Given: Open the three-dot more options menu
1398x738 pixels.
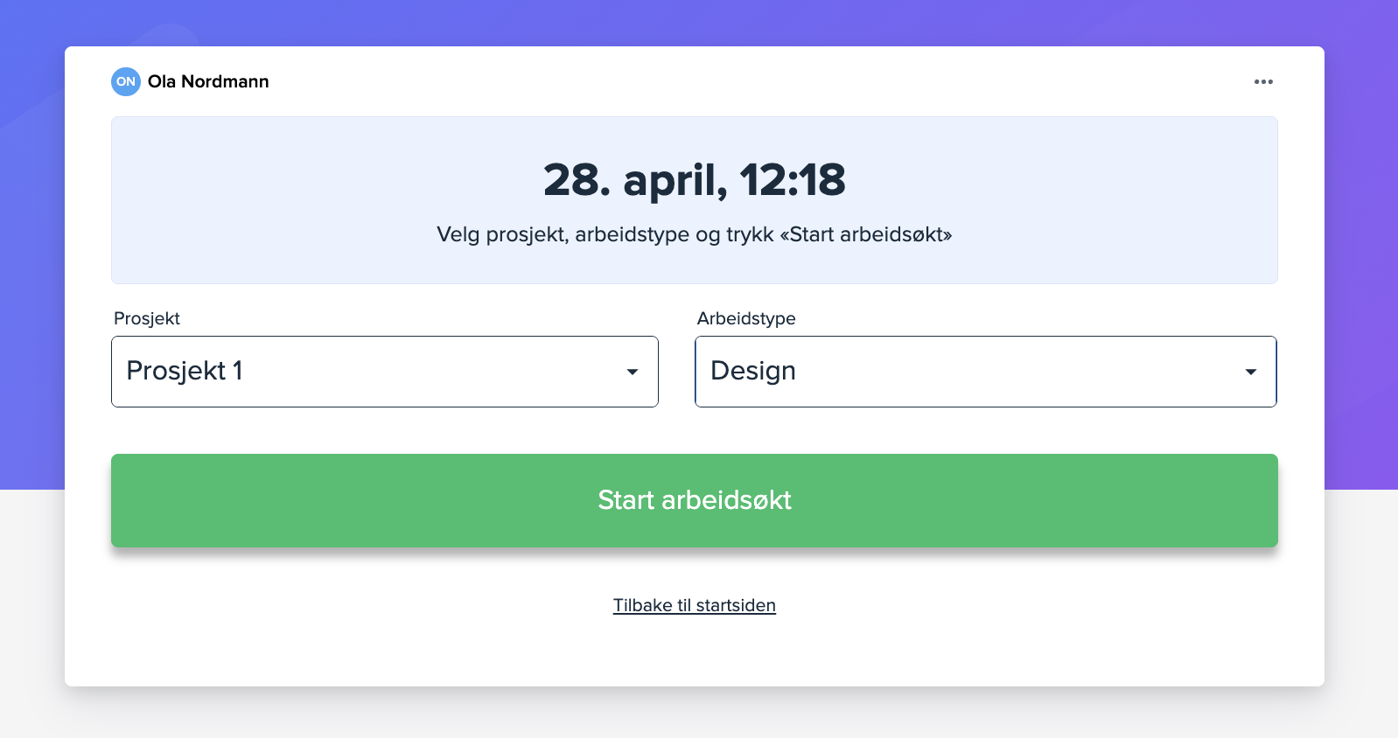Looking at the screenshot, I should coord(1263,81).
